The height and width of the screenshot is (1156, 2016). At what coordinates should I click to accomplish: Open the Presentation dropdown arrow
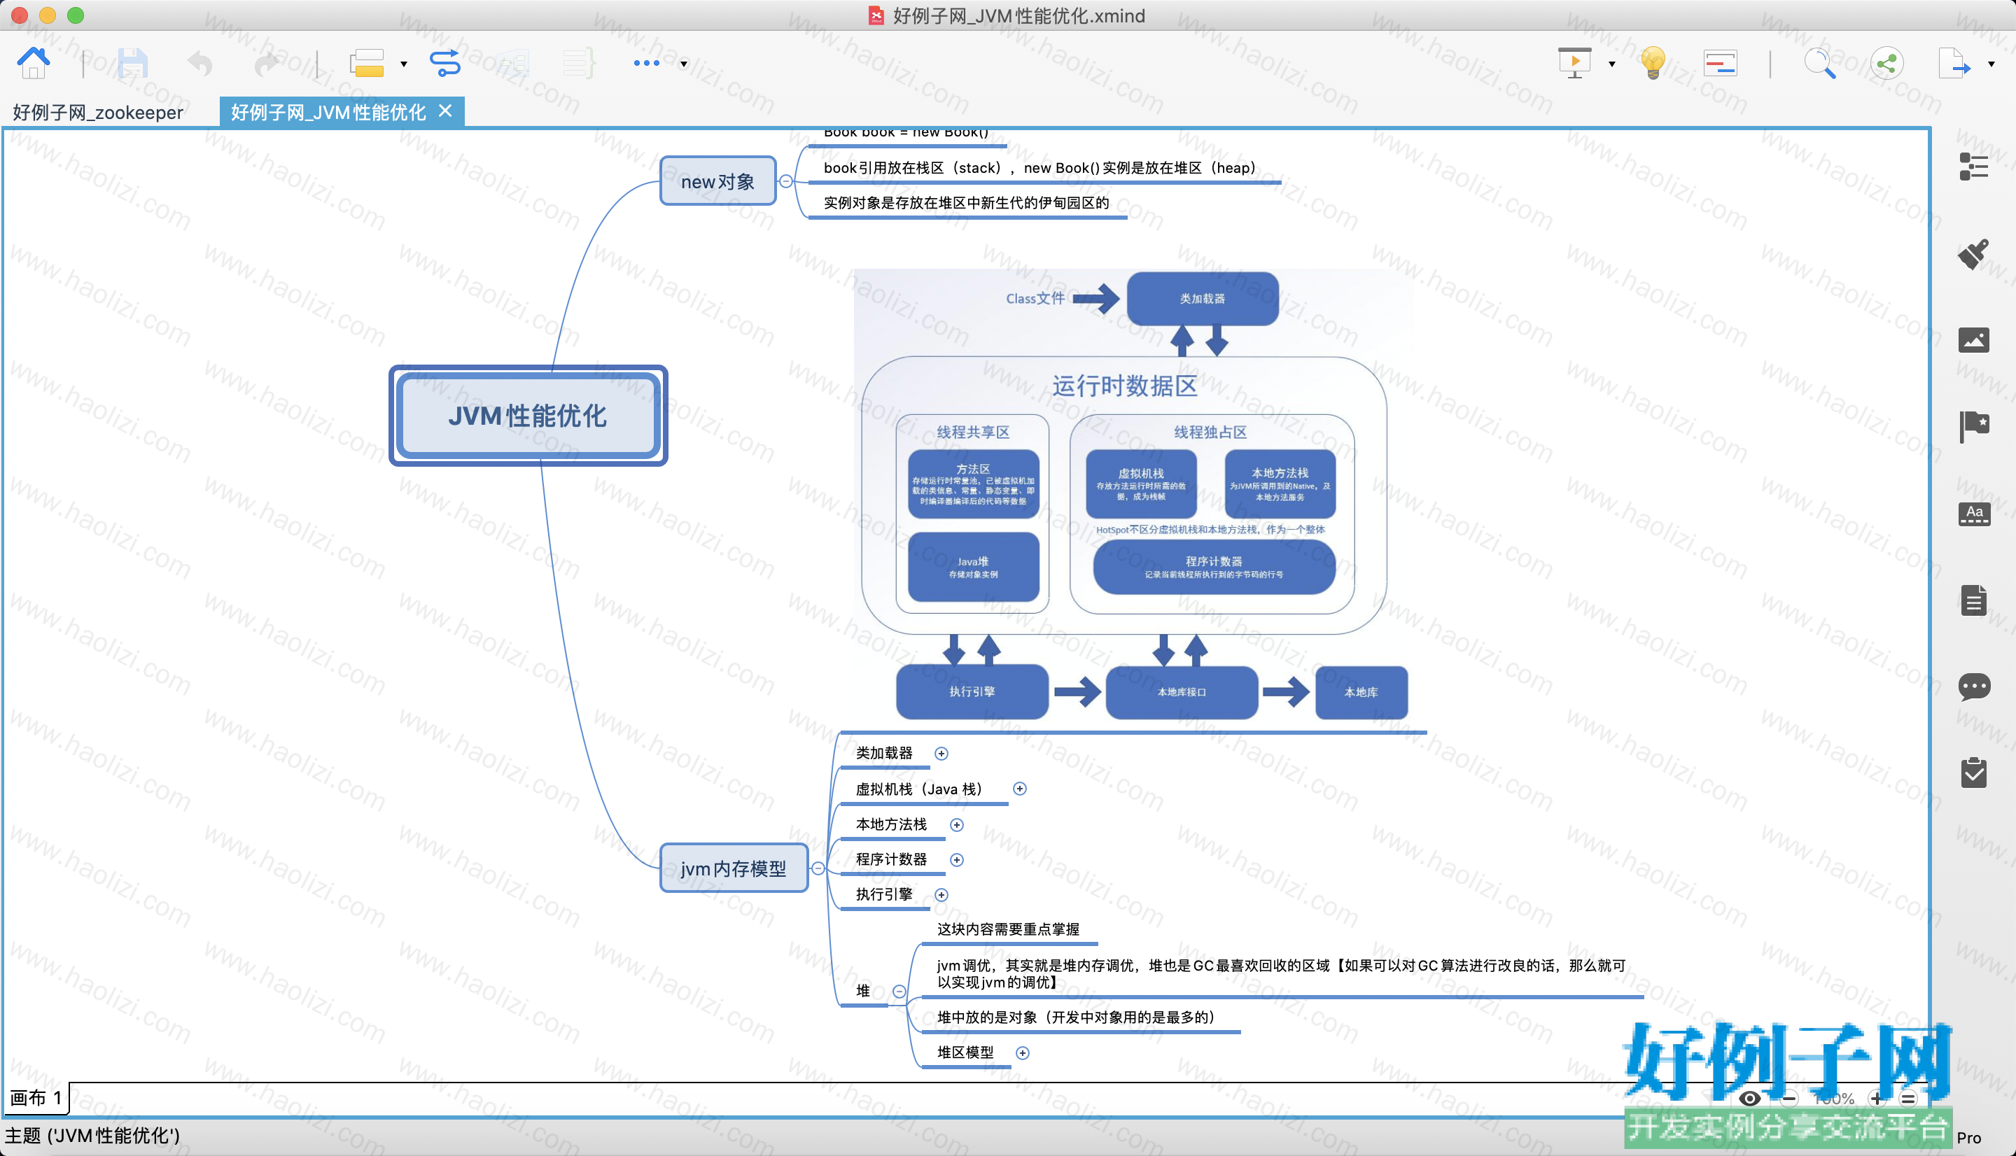pyautogui.click(x=1612, y=64)
